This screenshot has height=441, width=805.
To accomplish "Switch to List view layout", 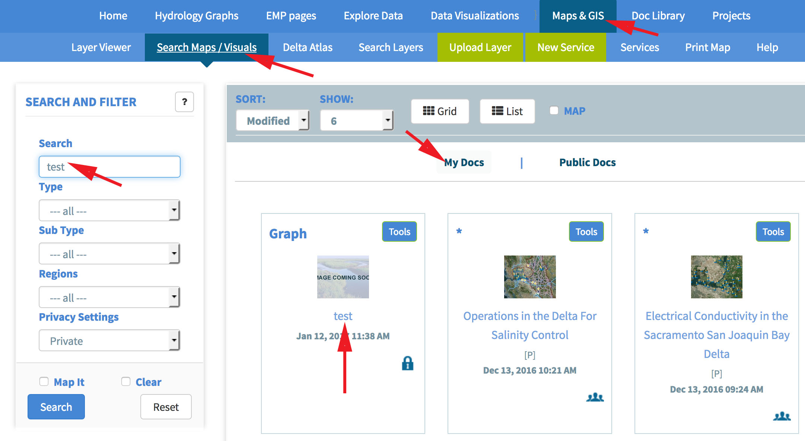I will 507,111.
